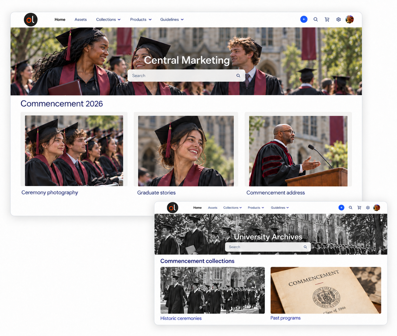This screenshot has width=397, height=336.
Task: Select the Historic ceremonies black-and-white thumbnail
Action: pyautogui.click(x=213, y=290)
